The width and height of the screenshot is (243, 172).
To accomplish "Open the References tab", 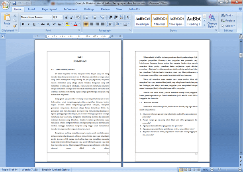I will [x=70, y=9].
